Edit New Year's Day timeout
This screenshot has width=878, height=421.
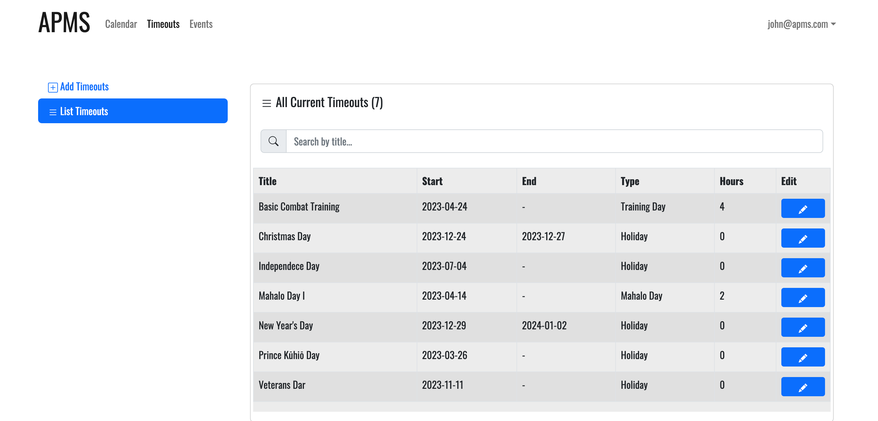802,327
